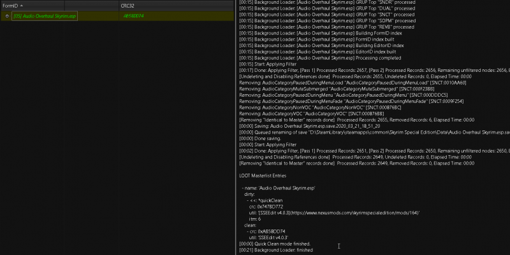Click the Removing AudioCategoryMuteSubmerged log line
Viewport: 510px width, 255px height.
[x=337, y=89]
